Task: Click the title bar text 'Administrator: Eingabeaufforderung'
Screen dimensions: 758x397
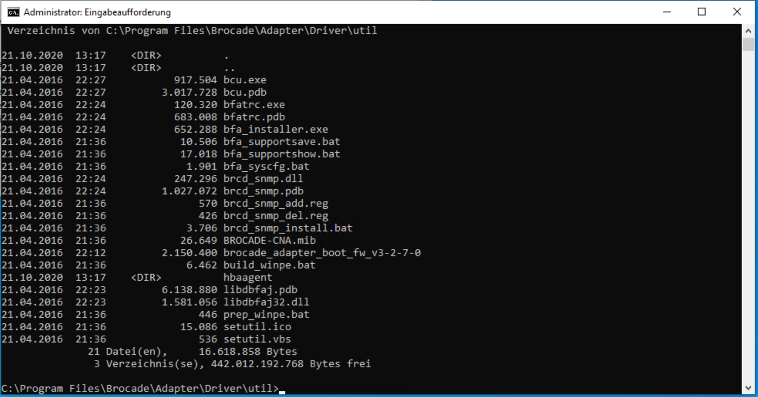Action: pos(97,12)
